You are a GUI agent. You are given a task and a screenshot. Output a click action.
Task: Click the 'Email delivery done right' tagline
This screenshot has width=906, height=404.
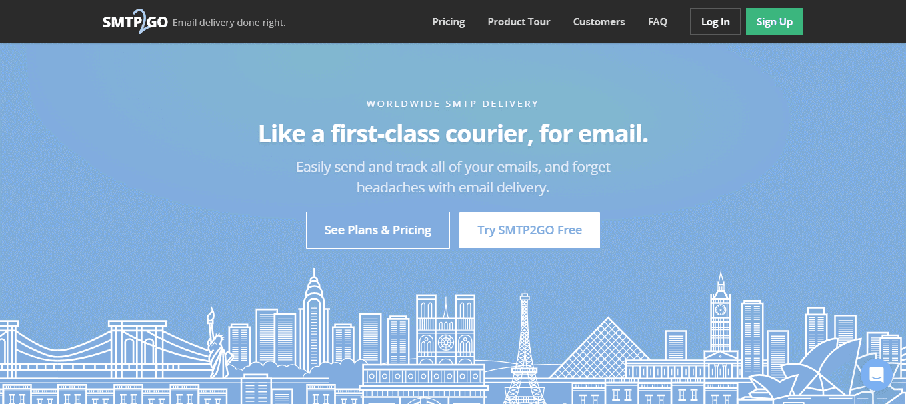[229, 23]
